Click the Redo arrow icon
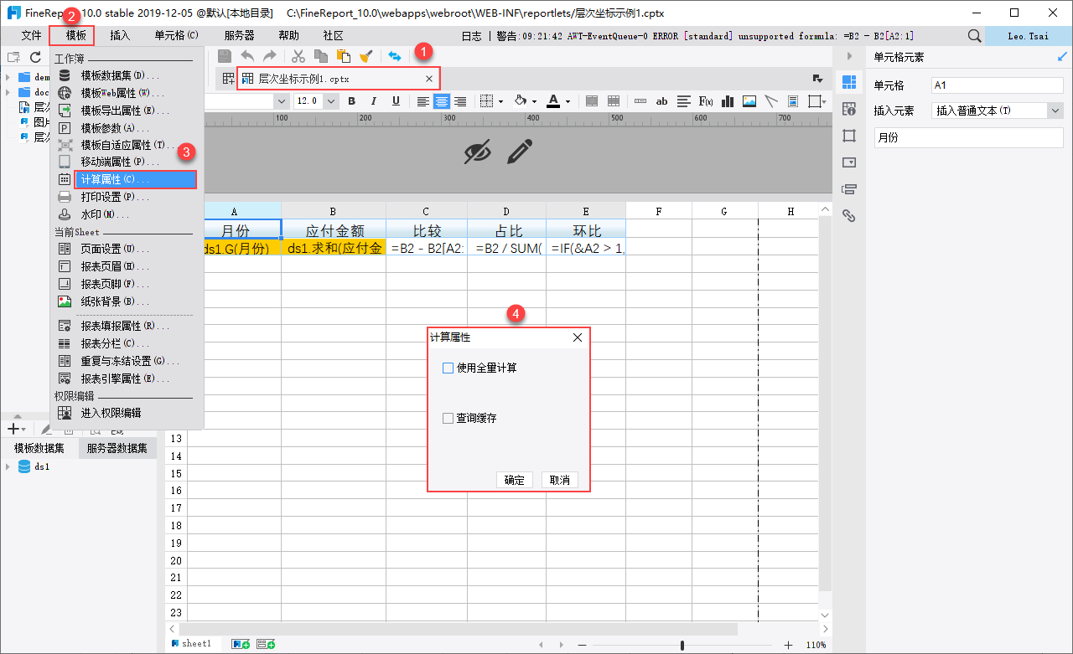 point(269,56)
